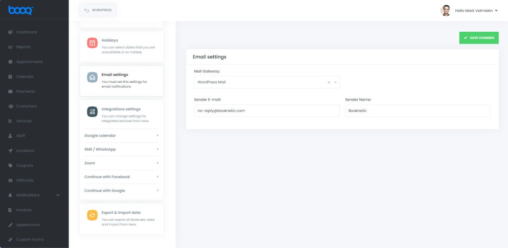This screenshot has width=508, height=248.
Task: Click the WordPress back button
Action: [x=98, y=10]
